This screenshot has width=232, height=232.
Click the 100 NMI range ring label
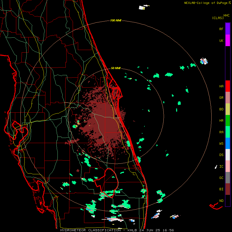[116, 20]
